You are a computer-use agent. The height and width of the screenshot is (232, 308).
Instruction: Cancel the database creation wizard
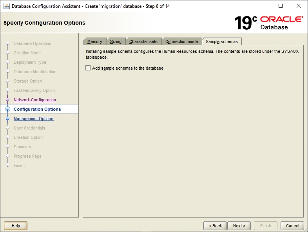[292, 226]
